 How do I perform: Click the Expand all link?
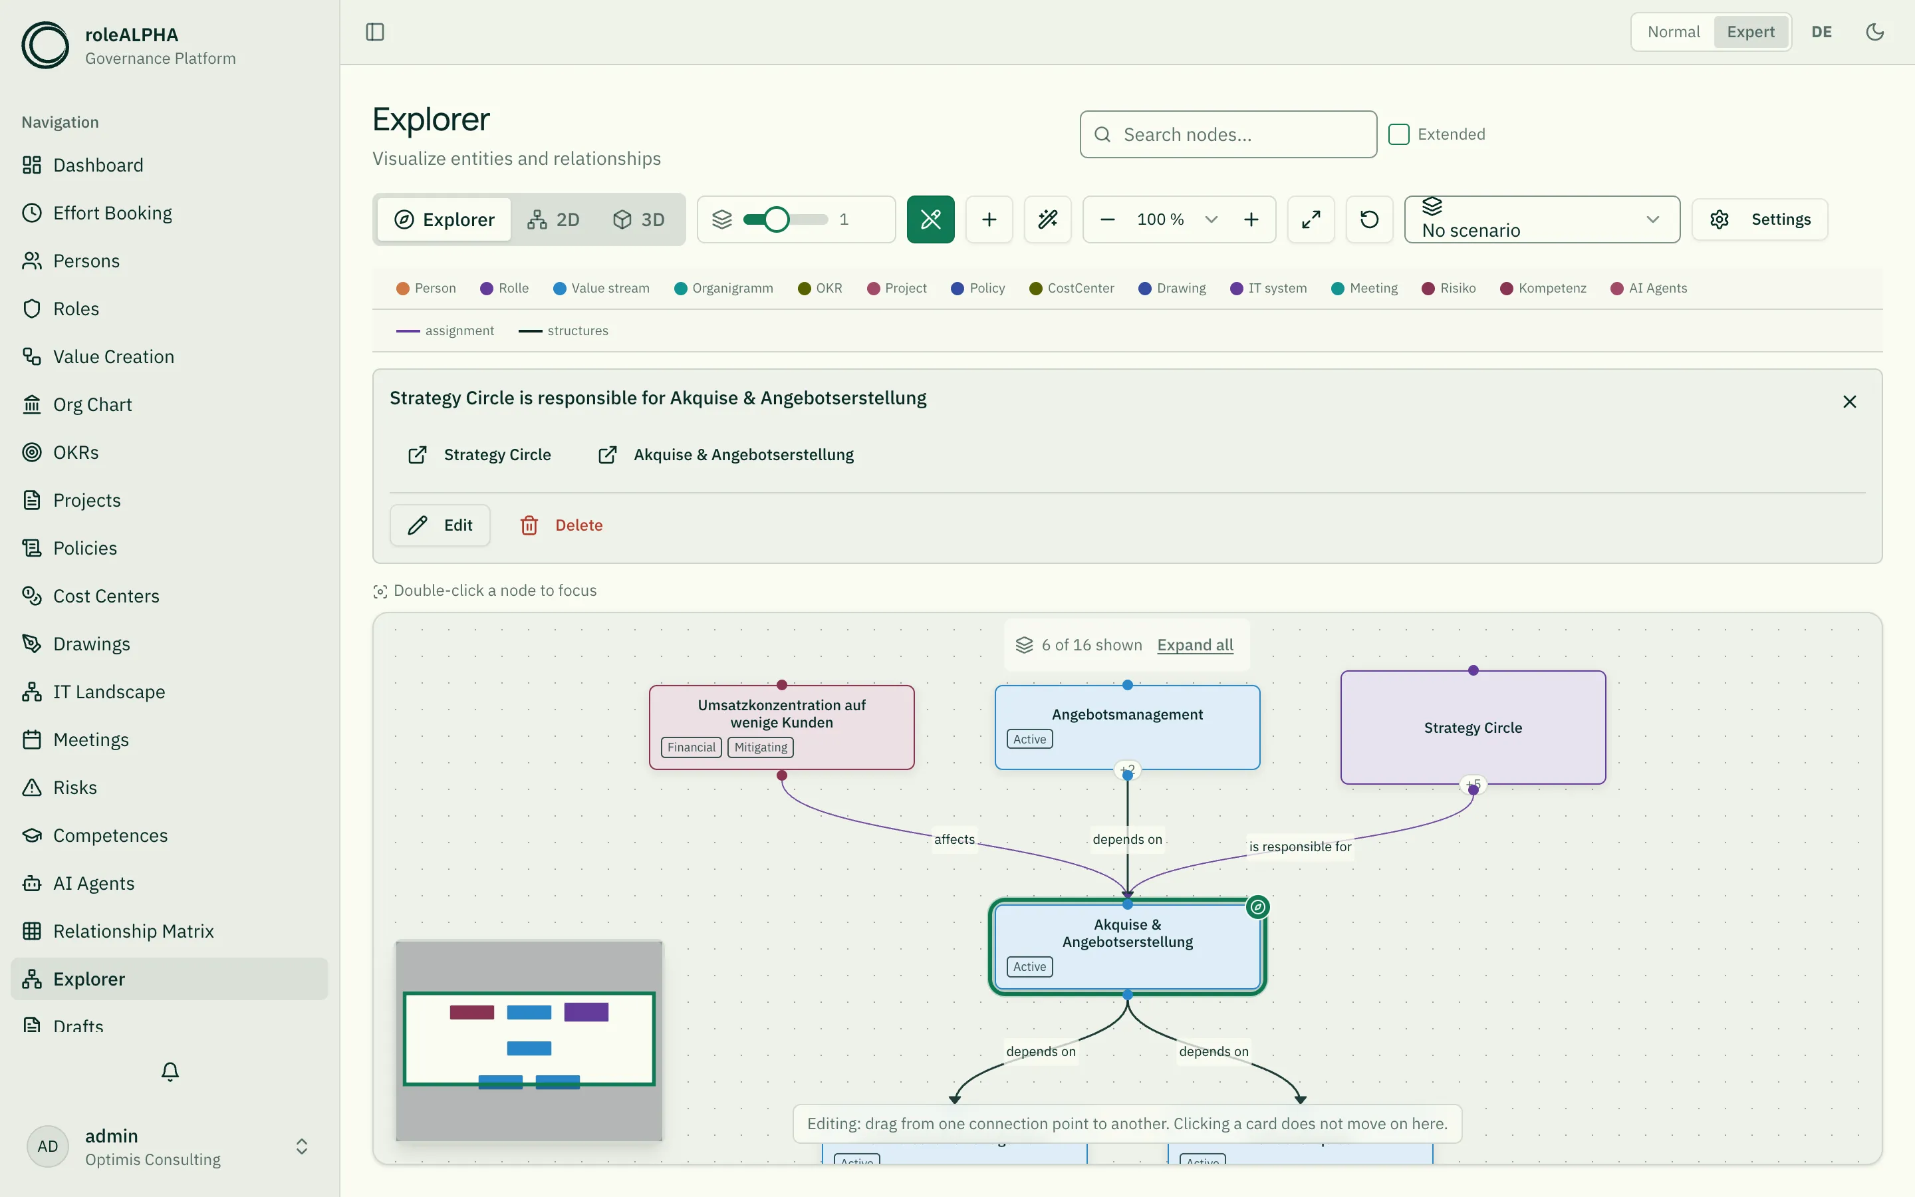(1195, 645)
